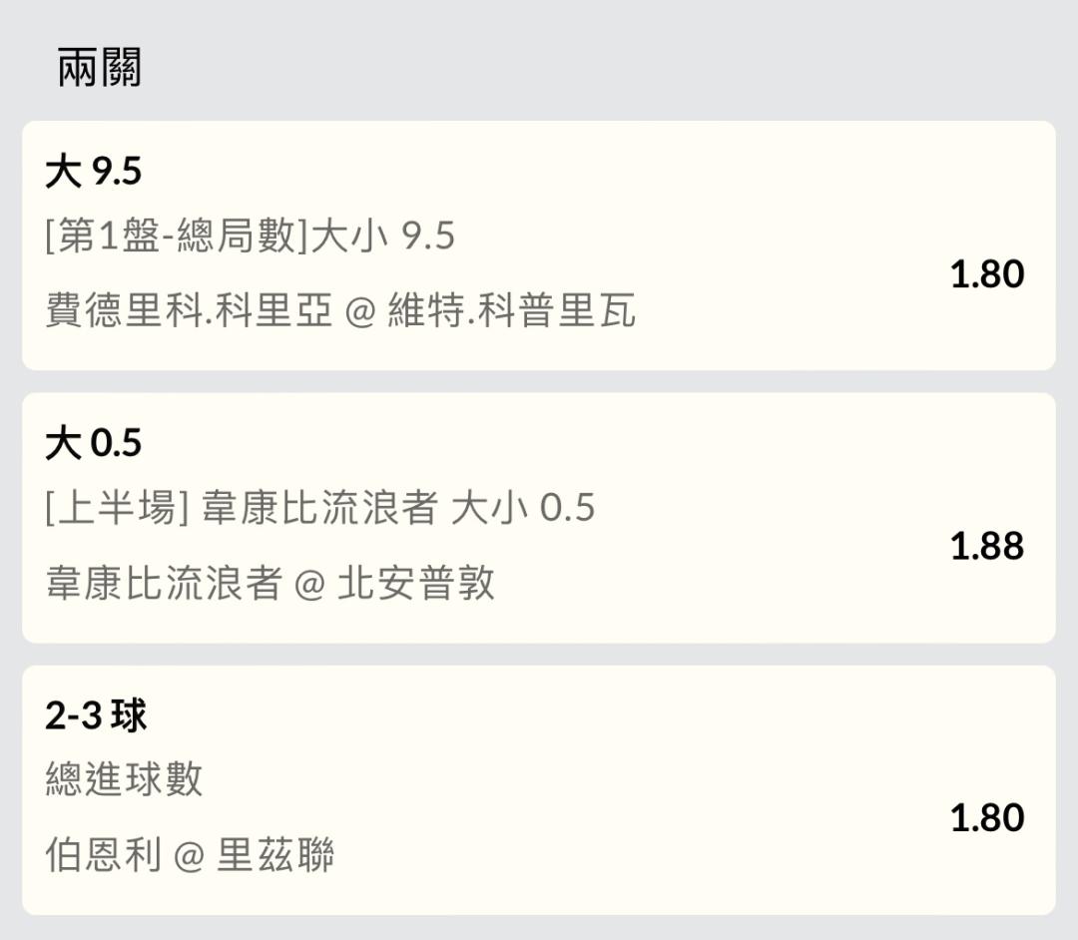Tap the 伯恩利 team name
The height and width of the screenshot is (940, 1078).
click(103, 854)
